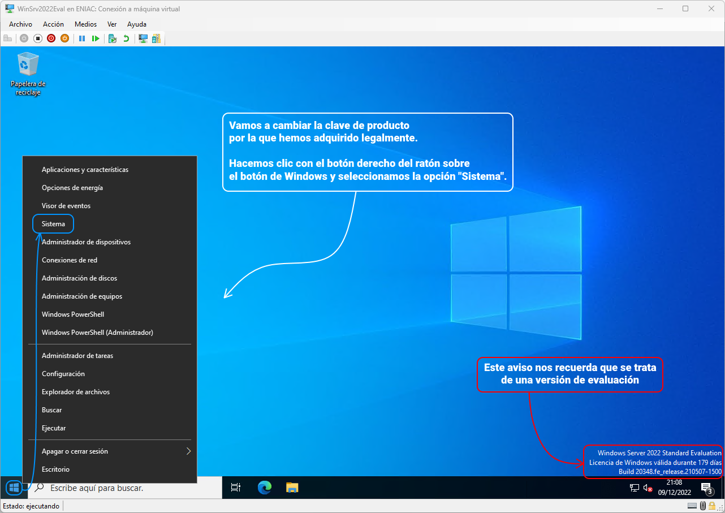Click the muted speaker icon in the tray
Image resolution: width=725 pixels, height=513 pixels.
click(648, 488)
